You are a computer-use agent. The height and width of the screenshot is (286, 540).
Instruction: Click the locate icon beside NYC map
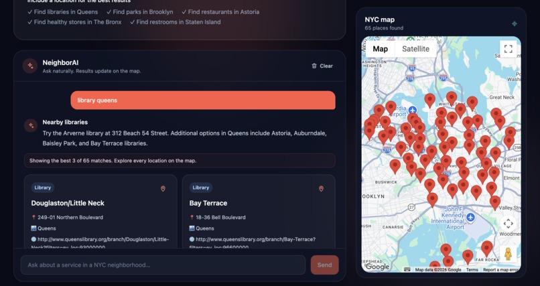pyautogui.click(x=514, y=23)
